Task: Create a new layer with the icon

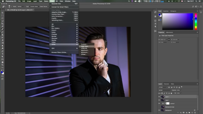Action: pos(192,113)
